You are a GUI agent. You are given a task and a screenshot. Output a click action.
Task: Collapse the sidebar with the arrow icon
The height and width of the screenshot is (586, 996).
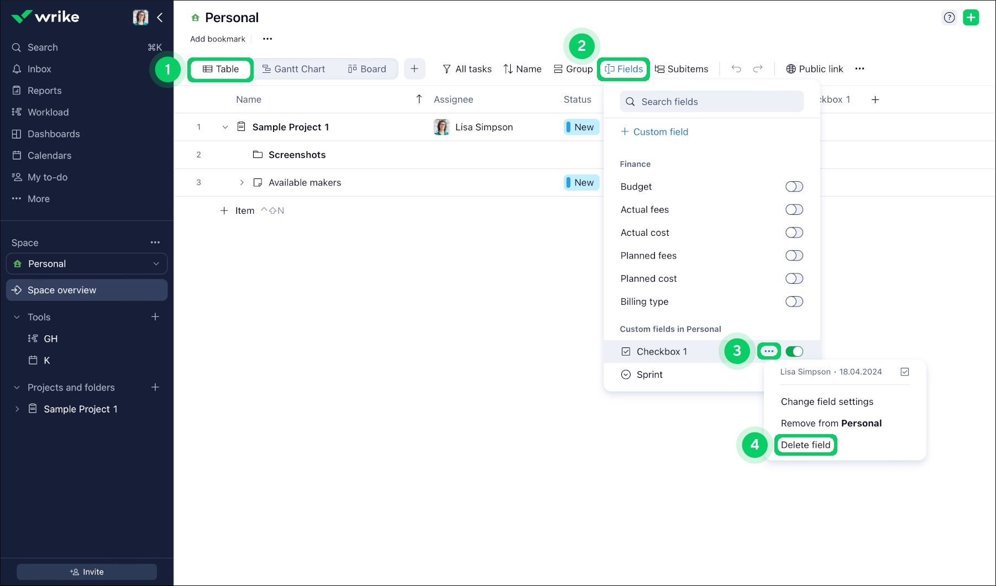(x=160, y=18)
